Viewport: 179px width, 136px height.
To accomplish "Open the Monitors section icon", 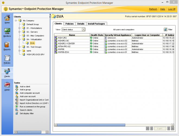I will click(x=7, y=31).
